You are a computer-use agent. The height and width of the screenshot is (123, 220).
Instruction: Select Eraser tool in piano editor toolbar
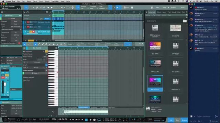(x=46, y=44)
